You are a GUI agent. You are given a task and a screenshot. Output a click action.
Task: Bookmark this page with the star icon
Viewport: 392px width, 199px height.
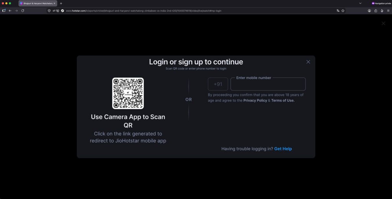343,11
